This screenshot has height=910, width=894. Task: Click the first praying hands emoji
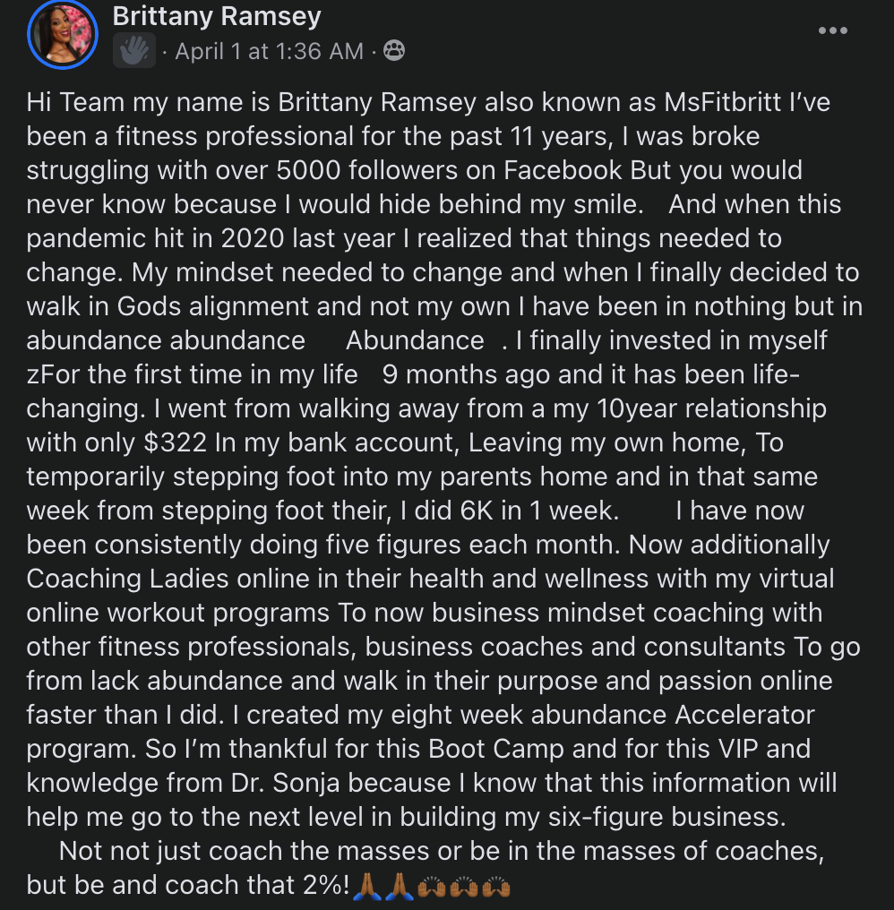click(x=366, y=887)
